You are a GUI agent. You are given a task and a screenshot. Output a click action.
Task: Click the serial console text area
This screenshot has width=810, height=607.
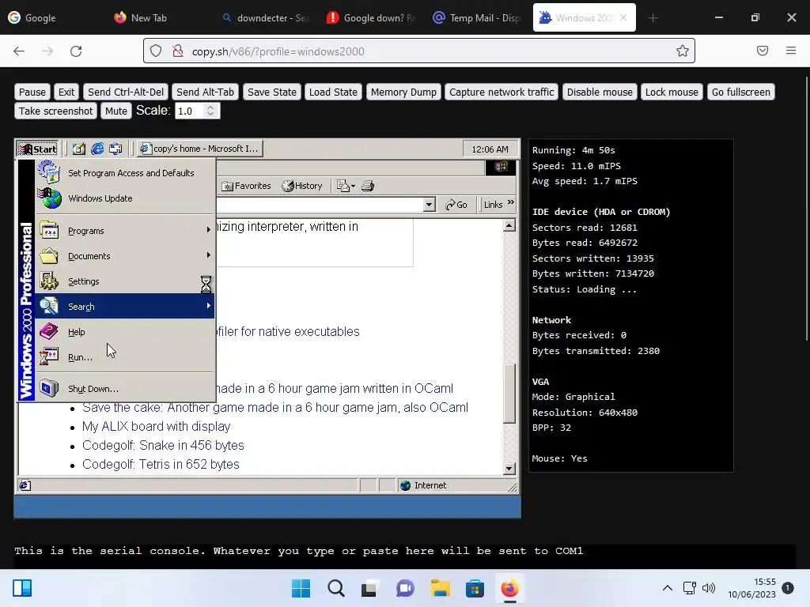[x=404, y=556]
